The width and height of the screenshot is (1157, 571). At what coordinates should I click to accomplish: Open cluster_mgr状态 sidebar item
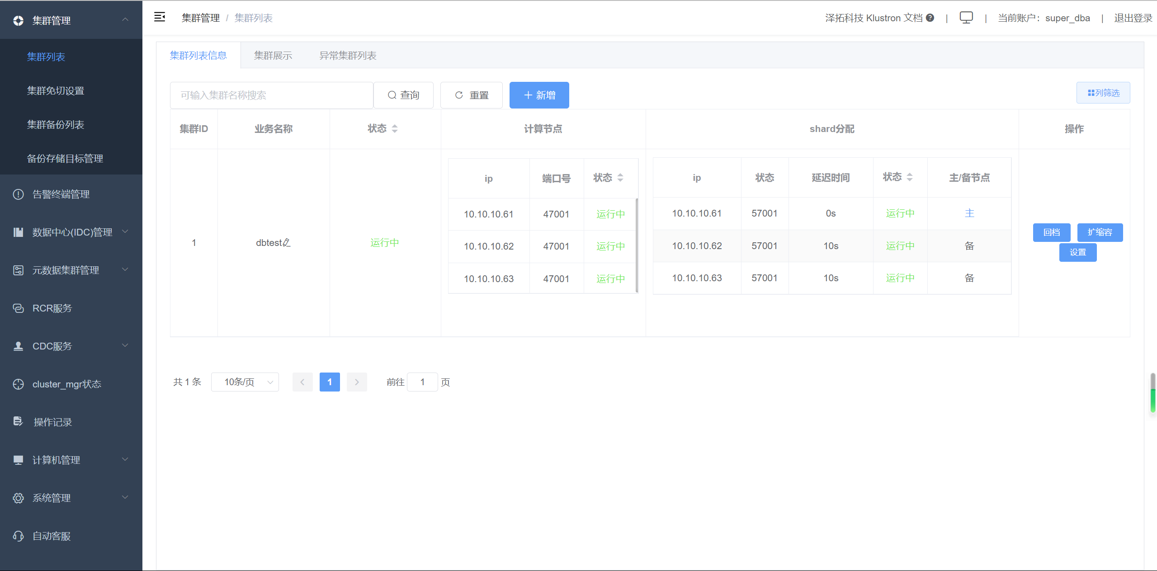[66, 384]
